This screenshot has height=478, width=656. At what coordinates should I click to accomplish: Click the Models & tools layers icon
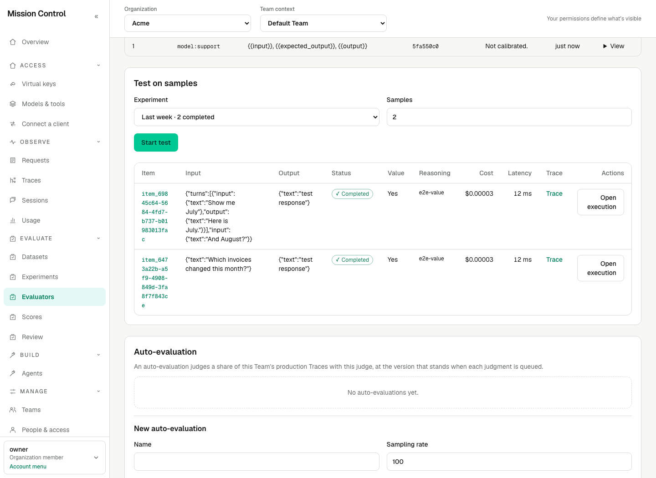pyautogui.click(x=13, y=104)
